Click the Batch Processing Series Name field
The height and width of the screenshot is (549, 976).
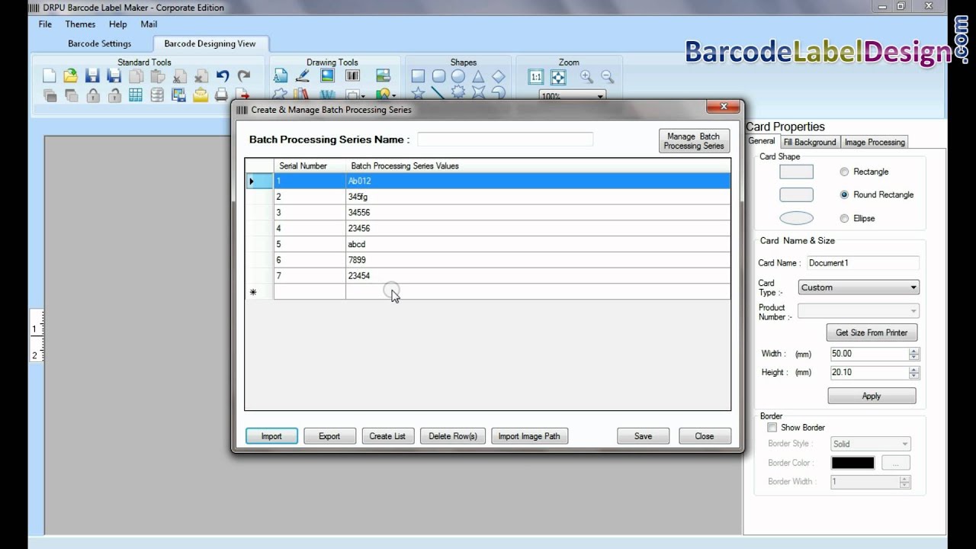[x=505, y=140]
